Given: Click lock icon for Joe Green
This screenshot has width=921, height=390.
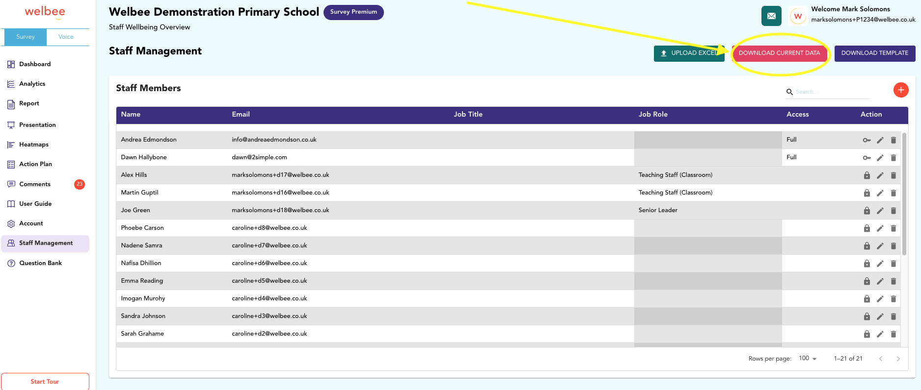Looking at the screenshot, I should [x=867, y=211].
